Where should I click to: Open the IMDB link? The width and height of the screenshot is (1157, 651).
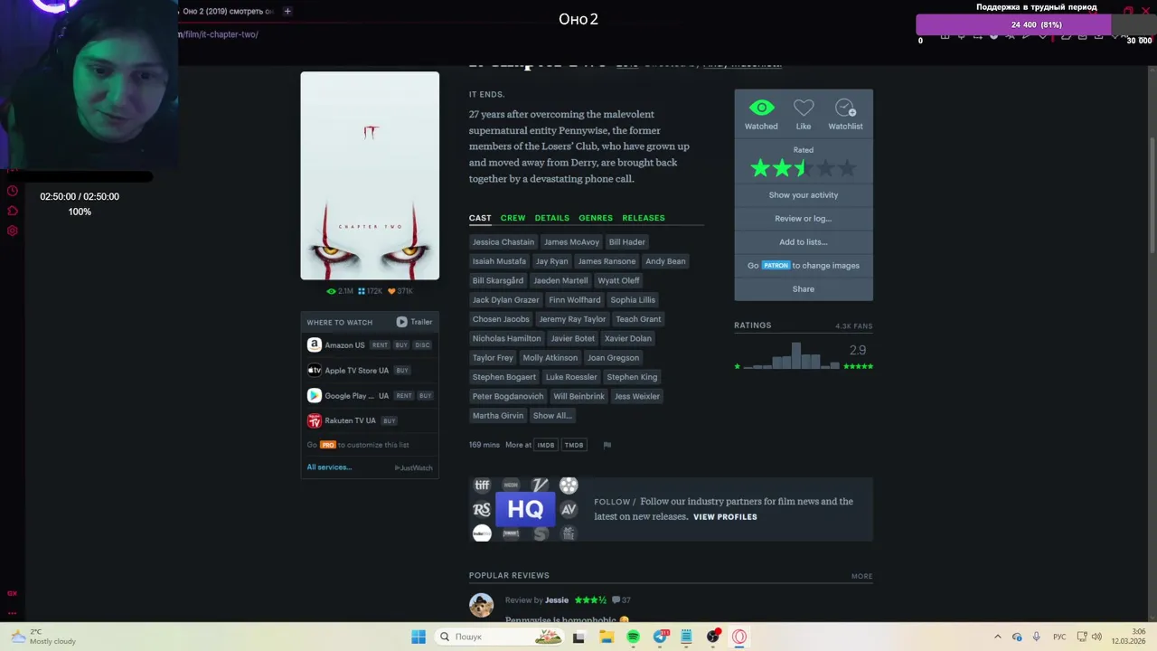(x=546, y=445)
